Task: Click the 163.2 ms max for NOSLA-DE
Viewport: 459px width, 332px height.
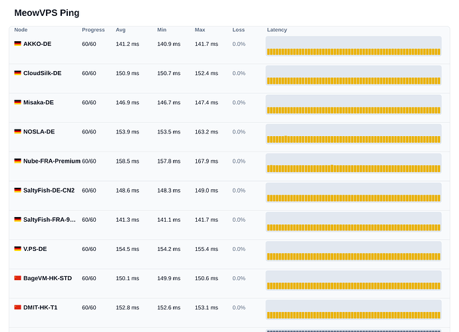Action: (206, 131)
